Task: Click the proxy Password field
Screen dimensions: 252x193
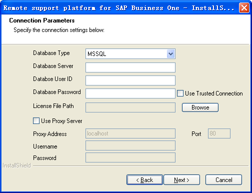Action: point(130,157)
